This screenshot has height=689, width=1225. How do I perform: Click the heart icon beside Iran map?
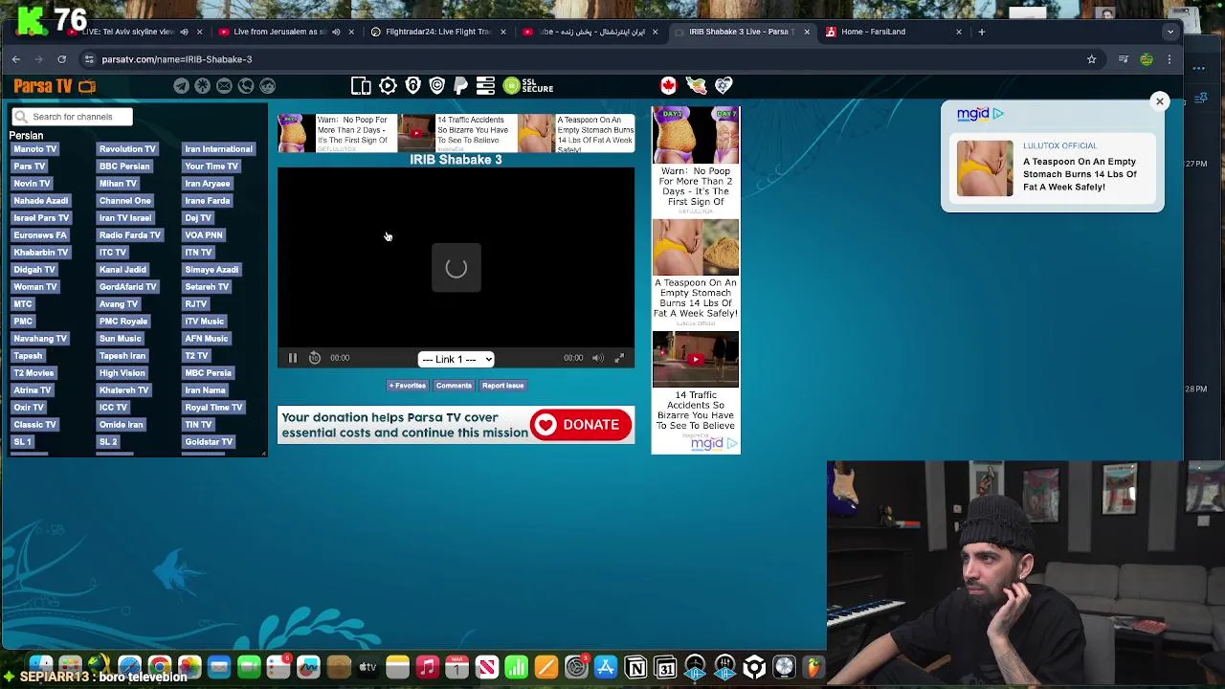724,86
